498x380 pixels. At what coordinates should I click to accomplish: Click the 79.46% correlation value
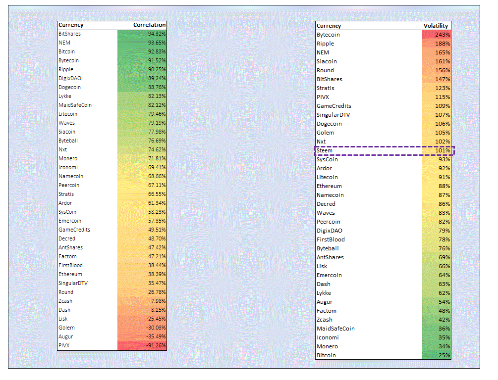157,114
